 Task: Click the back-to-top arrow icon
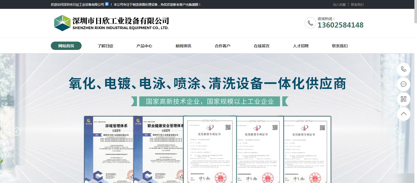point(403,114)
